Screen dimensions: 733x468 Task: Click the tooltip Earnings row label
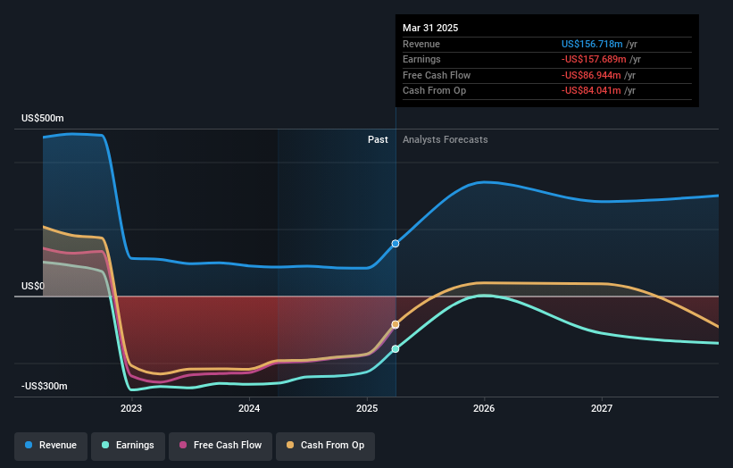tap(421, 59)
